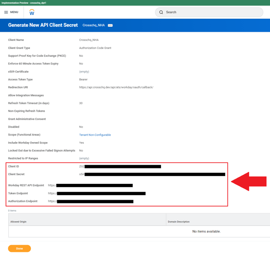This screenshot has height=256, width=270.
Task: Click the No items available message
Action: tap(206, 231)
